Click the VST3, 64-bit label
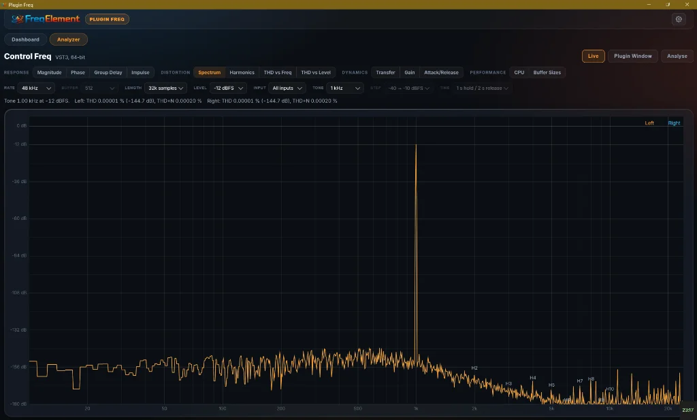697x420 pixels. pos(70,57)
